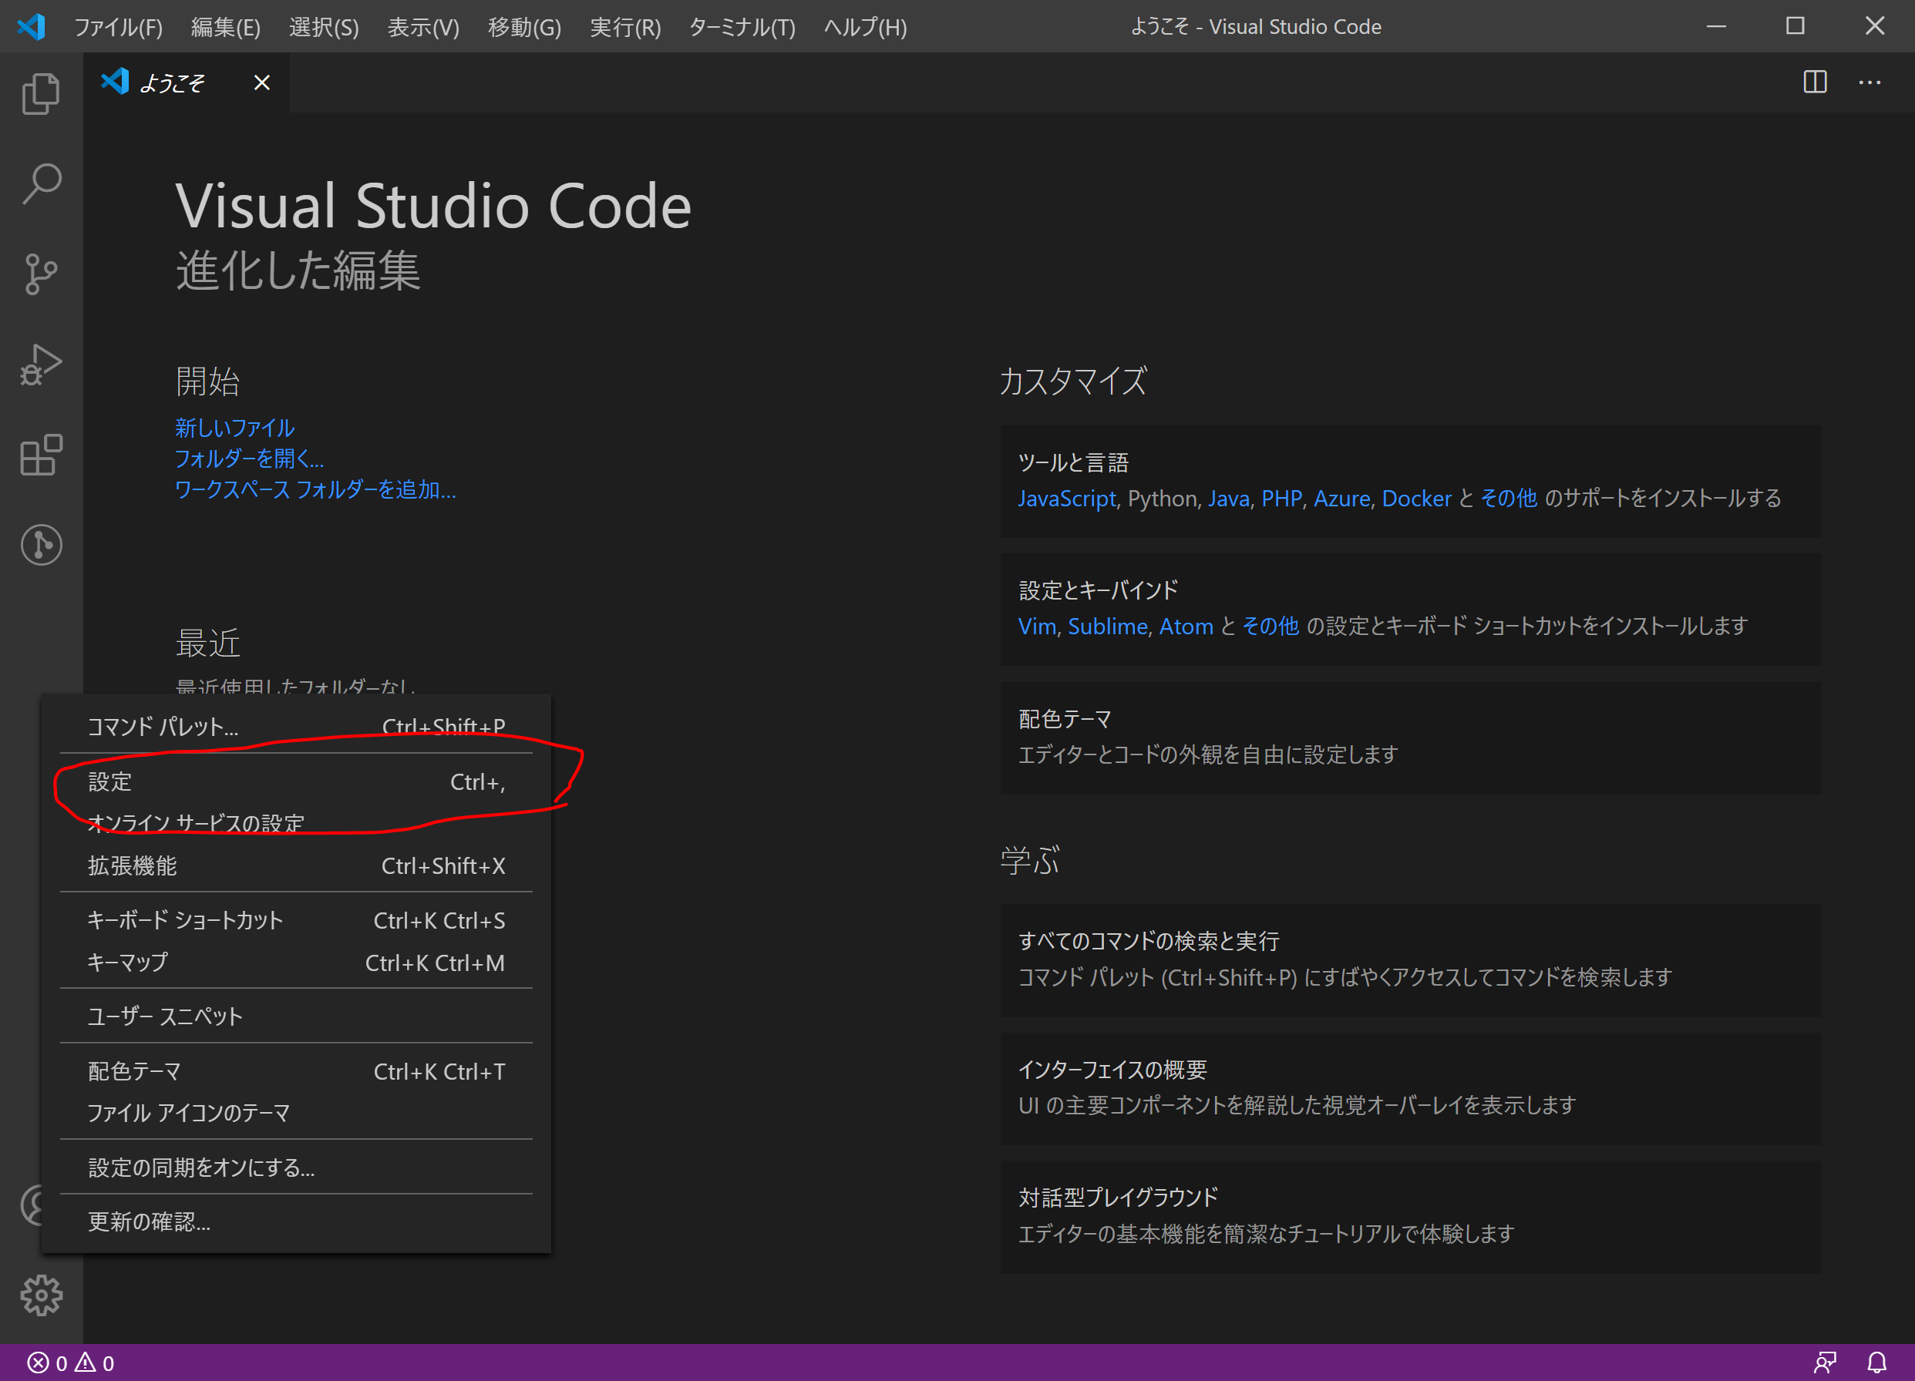Open the ファイル(F) menu
The image size is (1915, 1381).
point(117,27)
